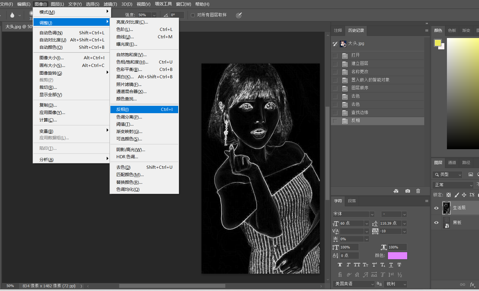Select the 查找边缘 history state
The height and width of the screenshot is (291, 479).
tap(360, 112)
